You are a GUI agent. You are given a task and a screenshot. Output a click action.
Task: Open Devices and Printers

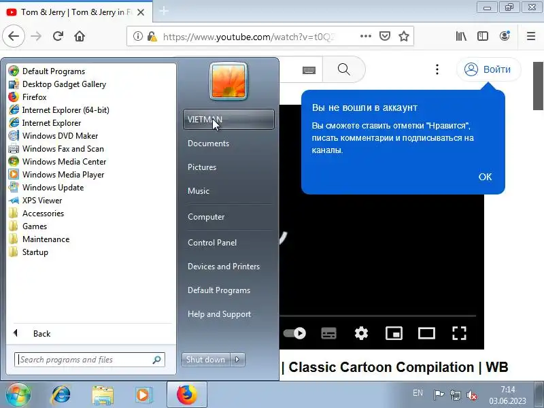coord(224,267)
